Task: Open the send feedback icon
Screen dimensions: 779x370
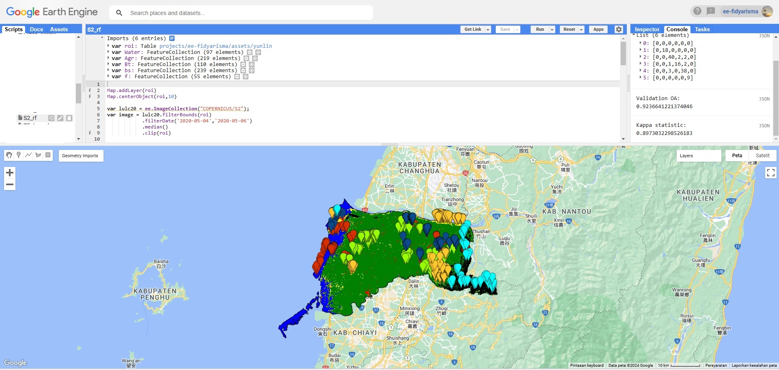Action: [711, 11]
